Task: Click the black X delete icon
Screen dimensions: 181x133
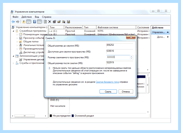Action: (50, 22)
